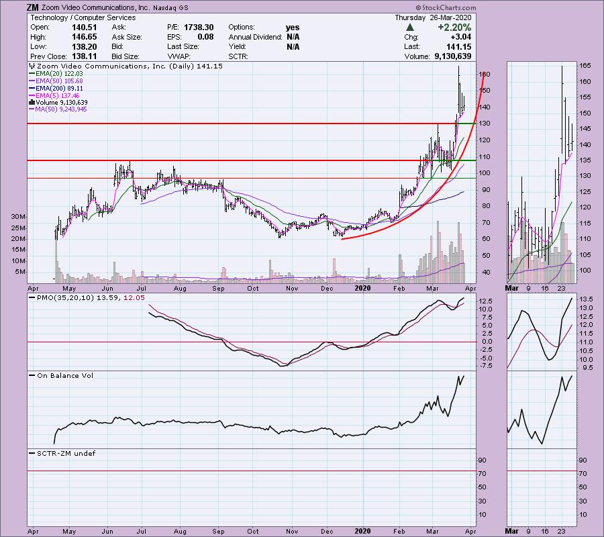
Task: Click the SCTR label in the quote header
Action: (x=238, y=56)
